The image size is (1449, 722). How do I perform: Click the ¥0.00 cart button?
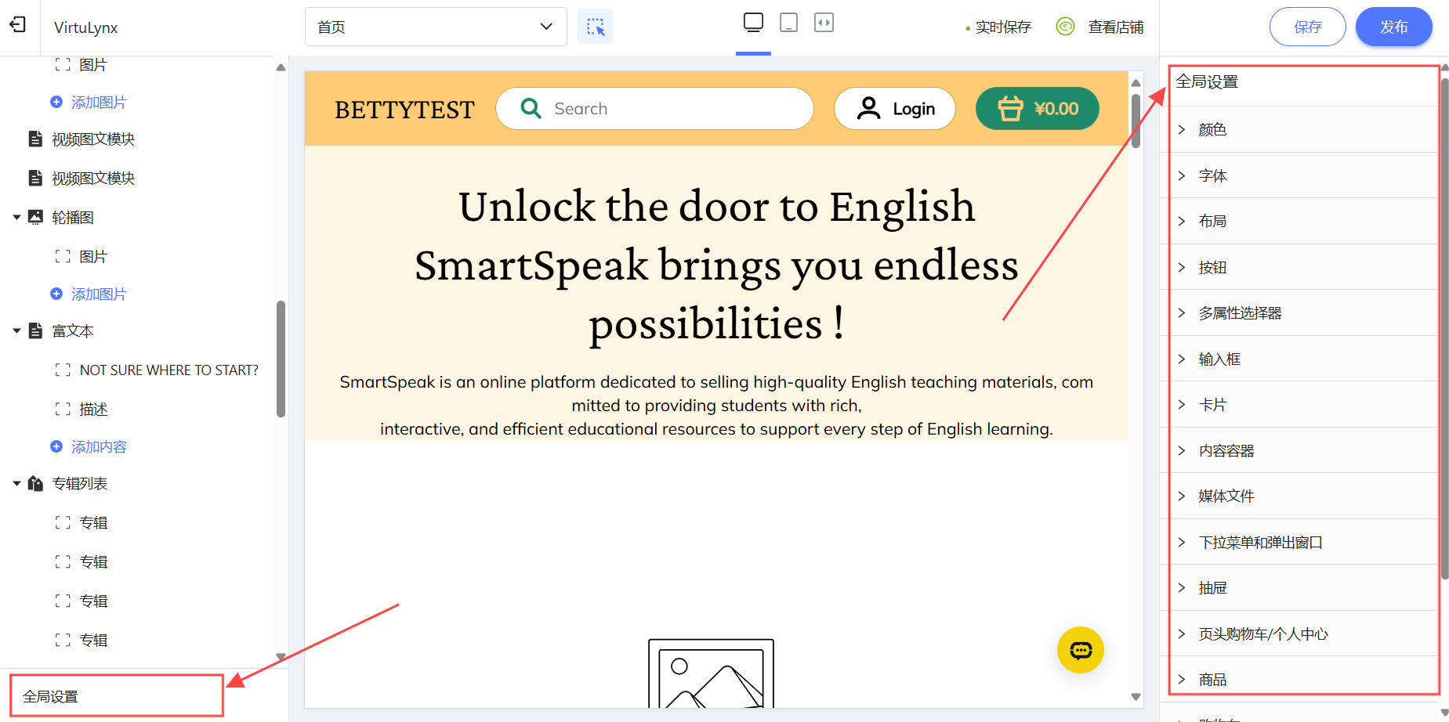click(1038, 108)
